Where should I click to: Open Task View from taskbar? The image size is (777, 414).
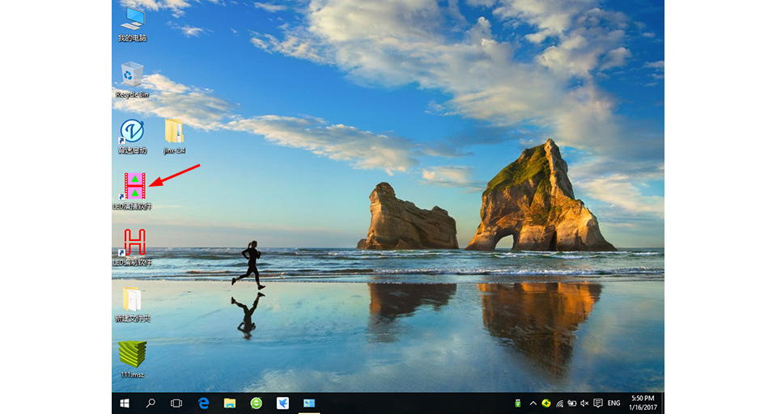click(x=176, y=403)
